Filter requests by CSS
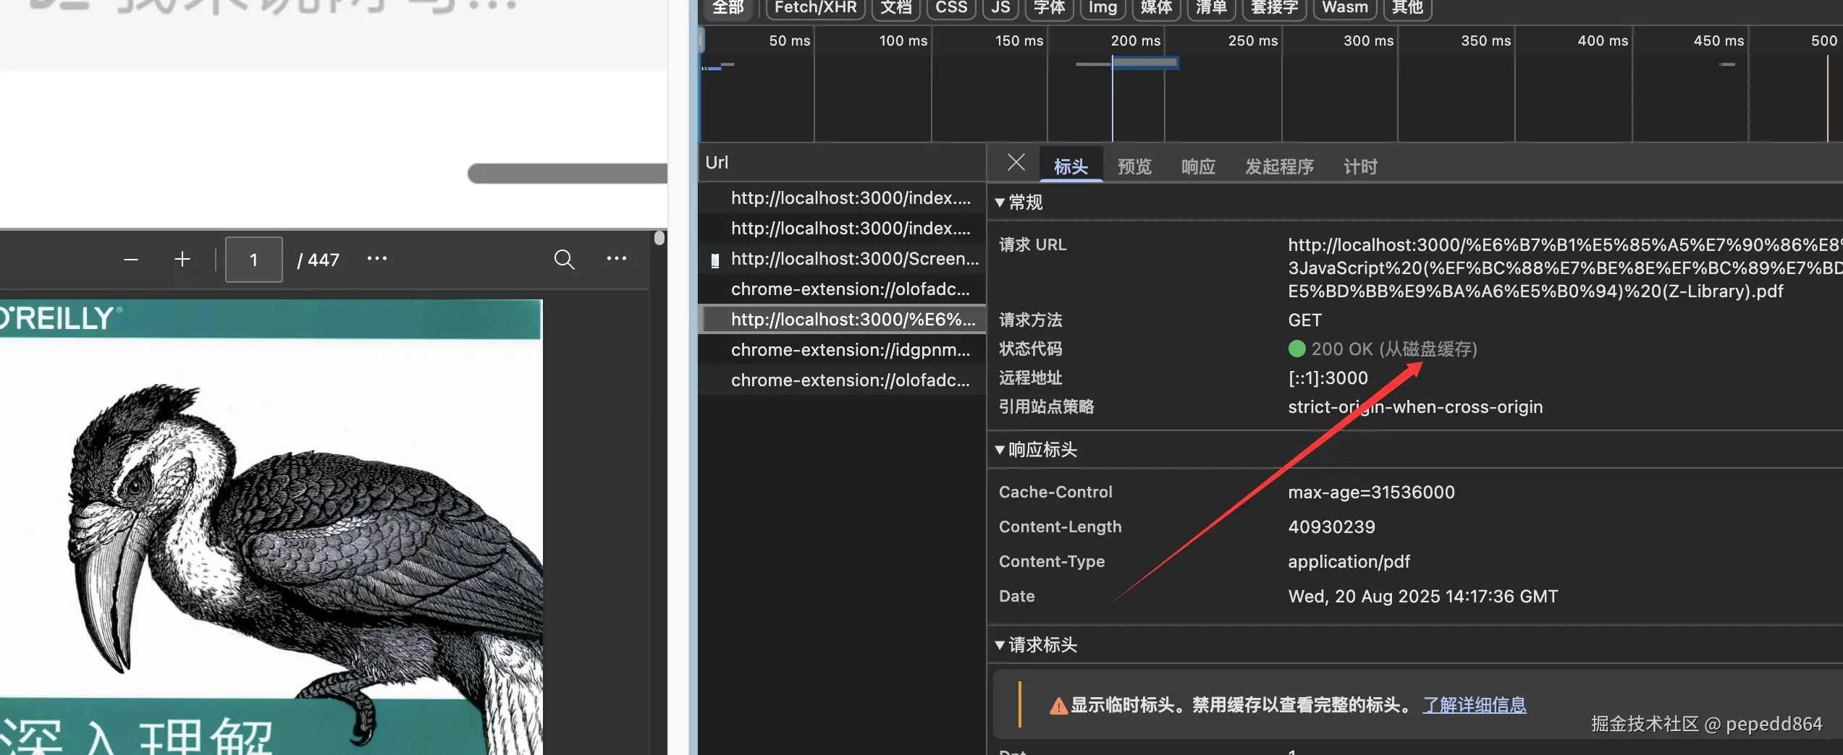This screenshot has height=755, width=1843. pyautogui.click(x=951, y=8)
